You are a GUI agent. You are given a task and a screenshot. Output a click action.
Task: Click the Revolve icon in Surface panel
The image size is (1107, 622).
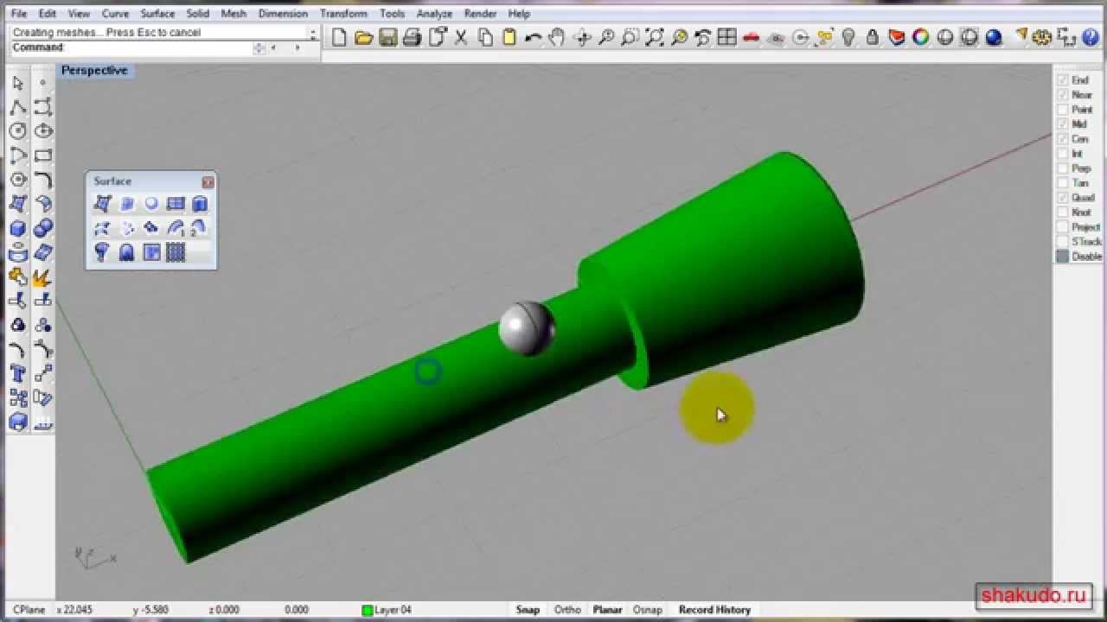tap(103, 252)
